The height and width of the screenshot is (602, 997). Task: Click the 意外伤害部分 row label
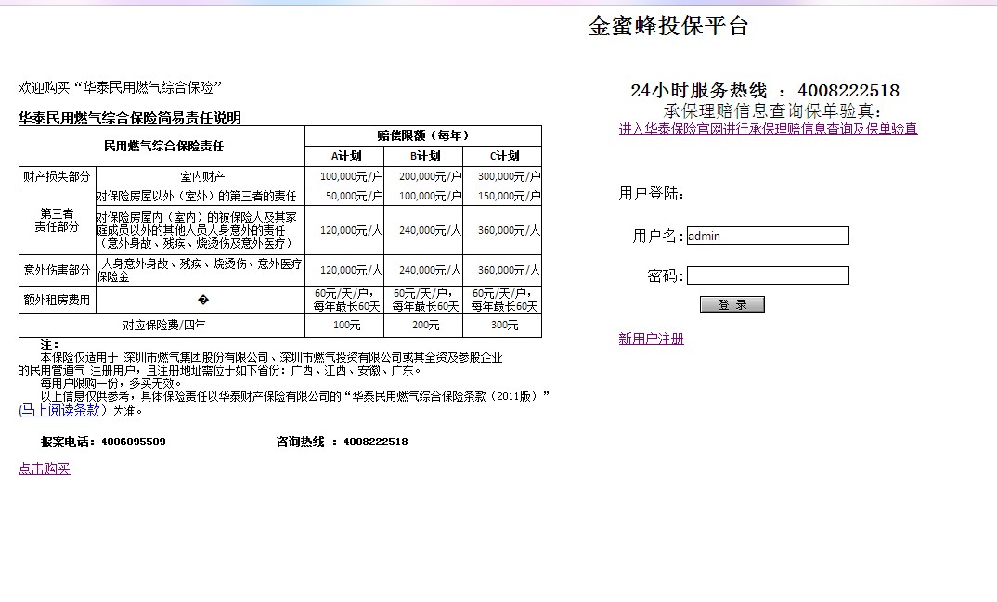tap(58, 271)
